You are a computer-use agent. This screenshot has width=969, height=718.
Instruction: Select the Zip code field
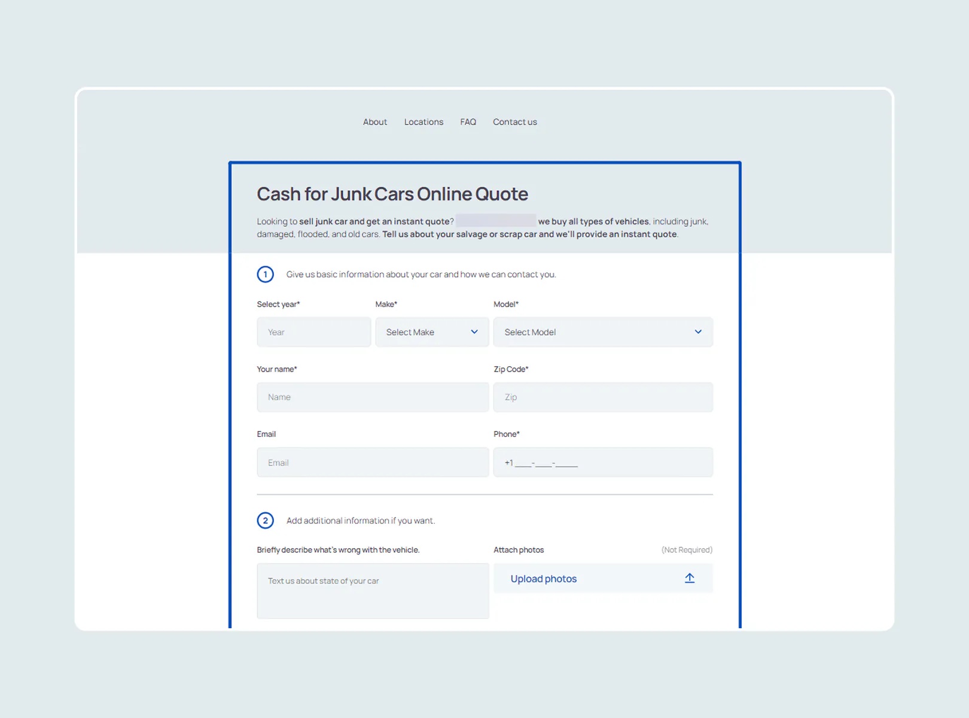(x=602, y=397)
